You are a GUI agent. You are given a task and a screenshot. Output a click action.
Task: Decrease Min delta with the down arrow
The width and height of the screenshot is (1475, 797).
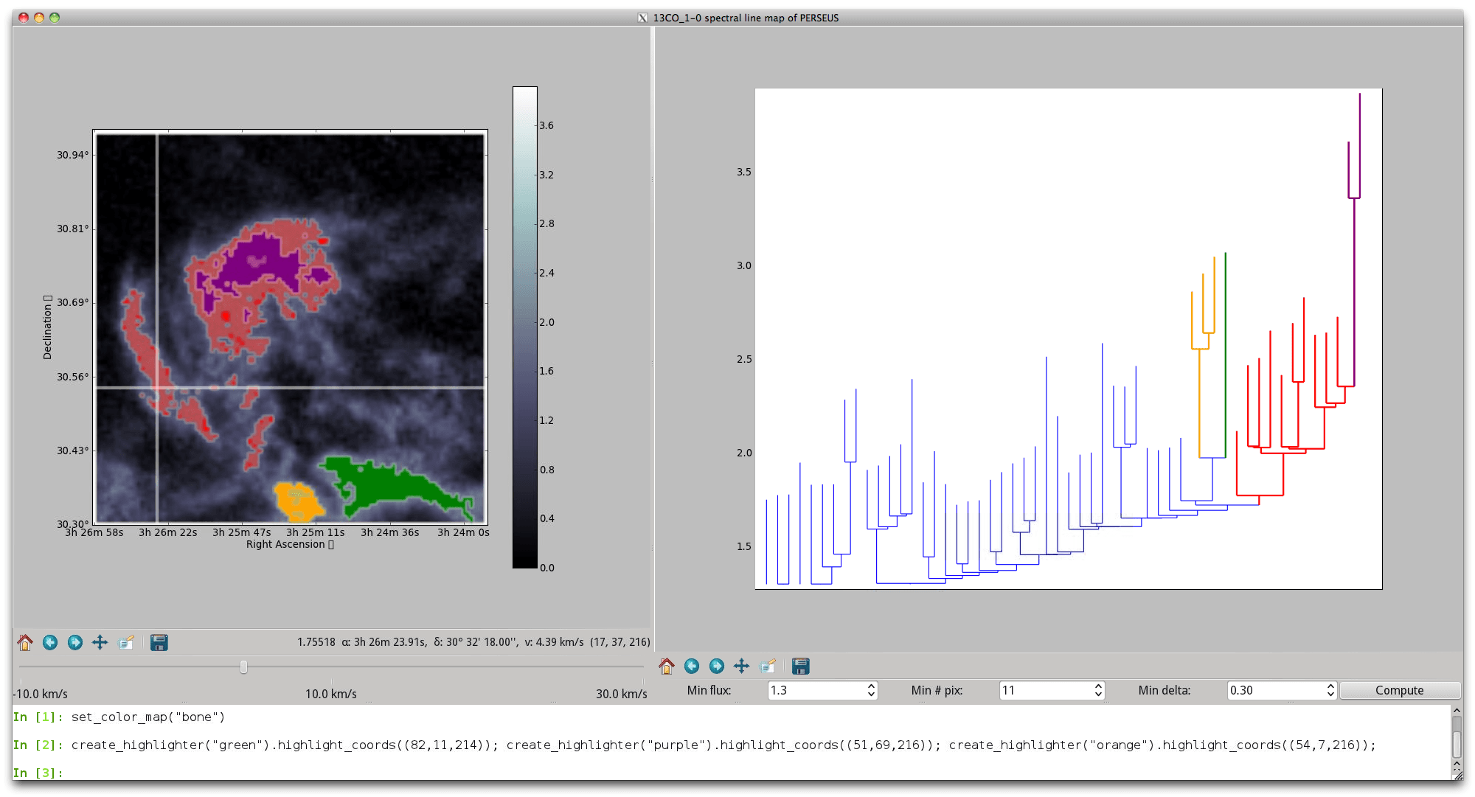[1330, 695]
